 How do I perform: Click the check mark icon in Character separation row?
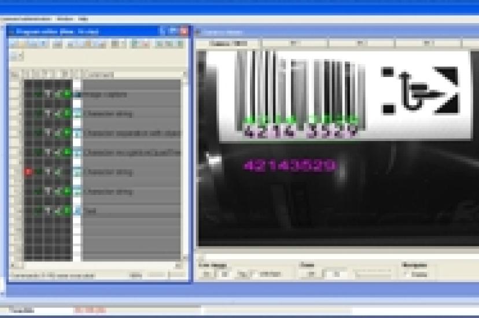[58, 133]
